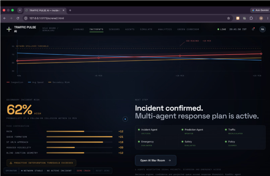The width and height of the screenshot is (270, 176).
Task: Click the PROACTIVE INTERVENTION THRESHOLD EXCEEDED banner
Action: click(x=41, y=163)
